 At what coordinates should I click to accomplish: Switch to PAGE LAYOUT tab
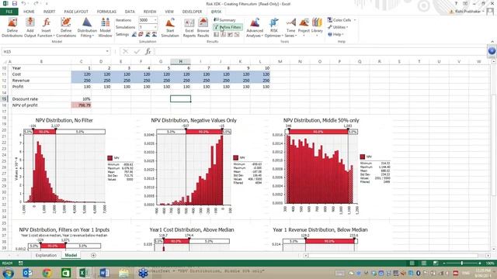76,12
